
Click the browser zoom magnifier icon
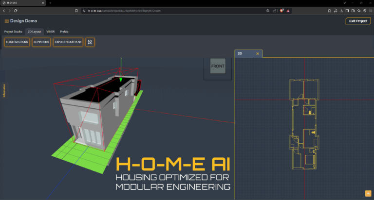[267, 10]
